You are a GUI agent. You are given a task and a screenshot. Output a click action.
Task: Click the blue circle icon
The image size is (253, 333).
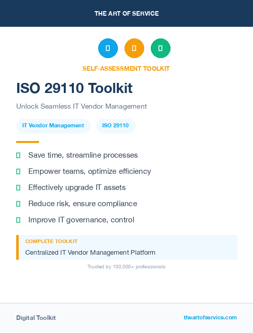(x=108, y=48)
